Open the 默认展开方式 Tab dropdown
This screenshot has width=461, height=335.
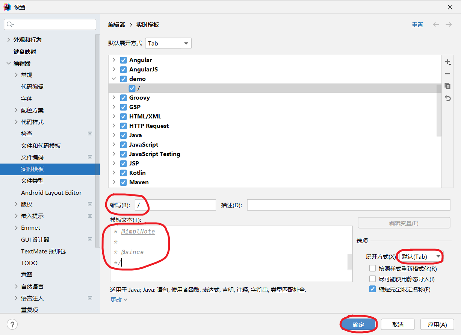point(168,43)
